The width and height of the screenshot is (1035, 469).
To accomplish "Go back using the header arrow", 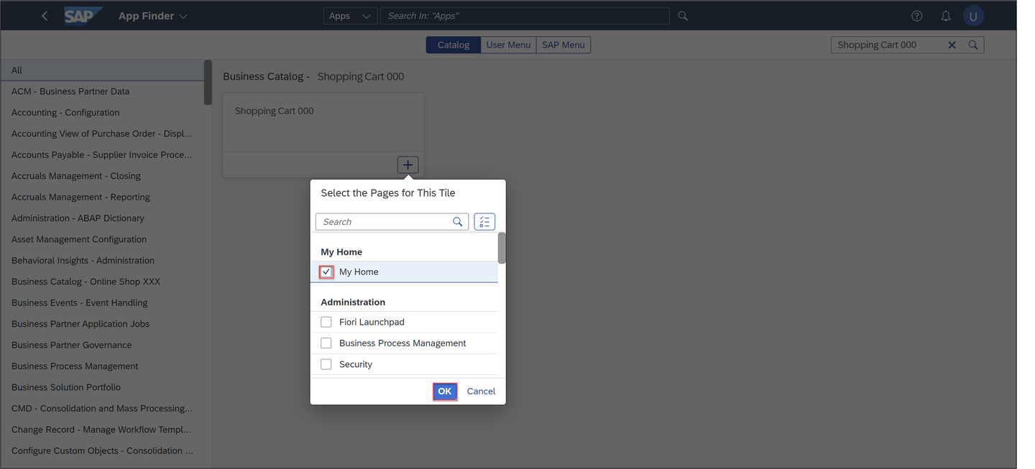I will (x=45, y=16).
